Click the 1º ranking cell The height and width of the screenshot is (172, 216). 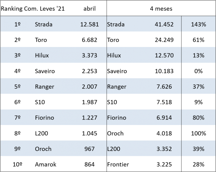click(17, 24)
